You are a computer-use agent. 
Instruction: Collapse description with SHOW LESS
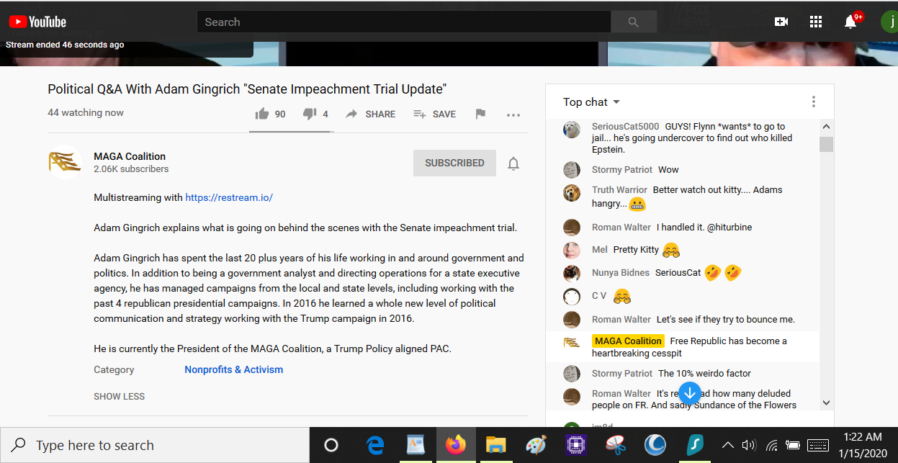click(x=119, y=397)
